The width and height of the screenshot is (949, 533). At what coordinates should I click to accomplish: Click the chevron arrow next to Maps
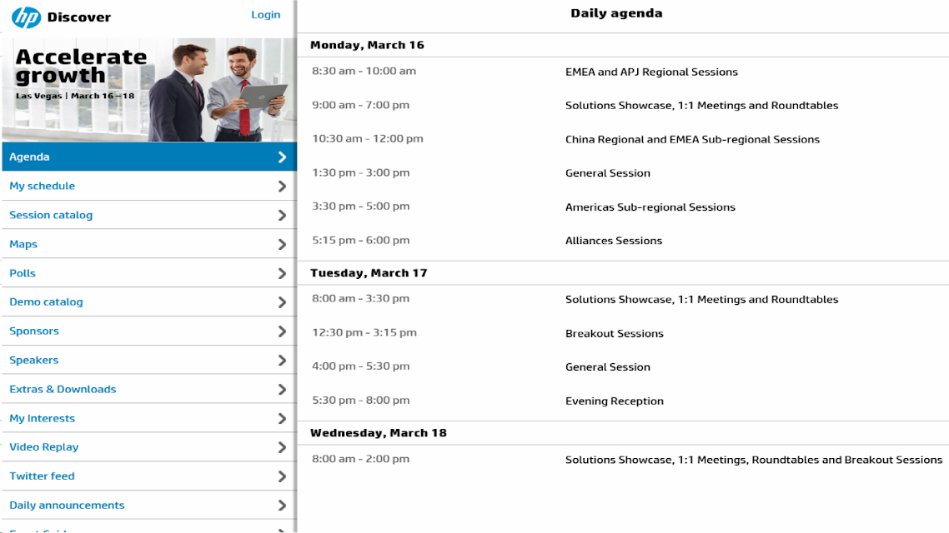pyautogui.click(x=282, y=244)
